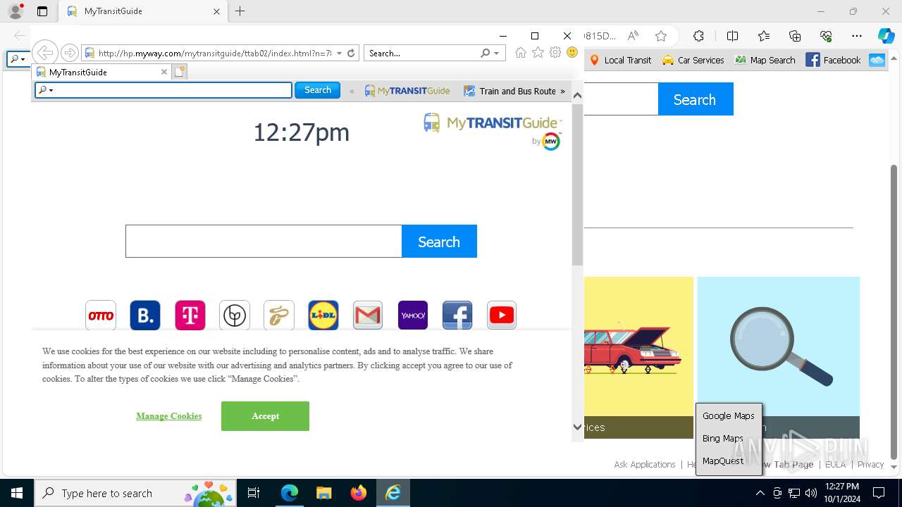
Task: Open Edge extensions puzzle icon
Action: [698, 36]
